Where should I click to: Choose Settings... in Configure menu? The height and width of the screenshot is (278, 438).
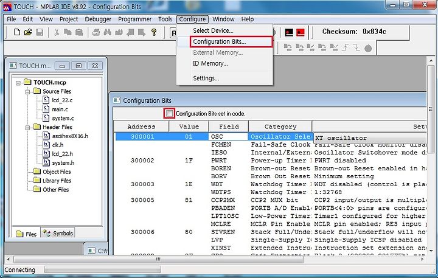(225, 78)
